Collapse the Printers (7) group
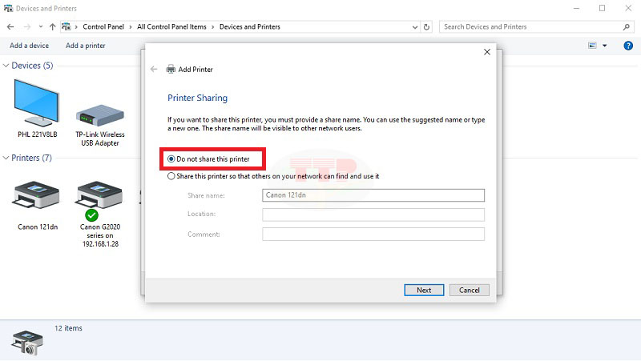641x361 pixels. 6,158
